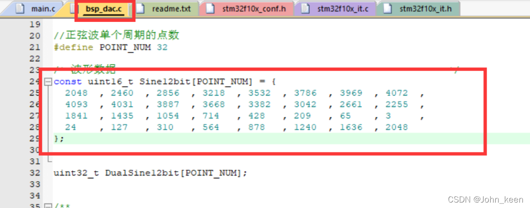530x208 pixels.
Task: Click line number 32 in the gutter
Action: 35,173
